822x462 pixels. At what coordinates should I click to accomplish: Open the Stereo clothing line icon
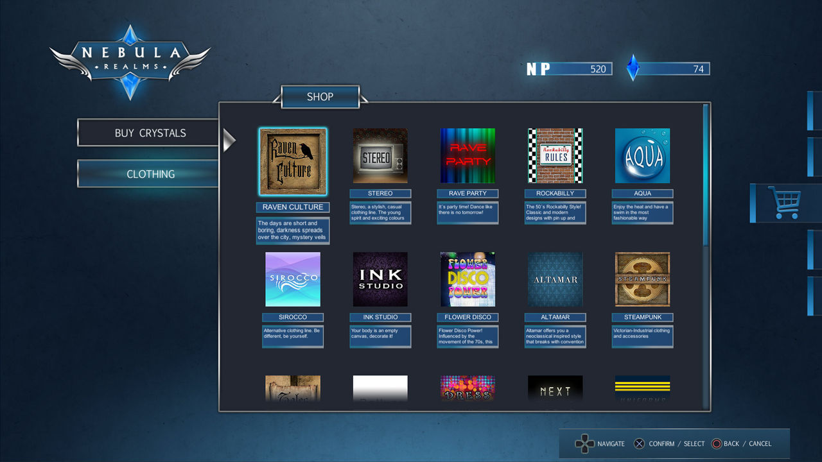[x=380, y=156]
